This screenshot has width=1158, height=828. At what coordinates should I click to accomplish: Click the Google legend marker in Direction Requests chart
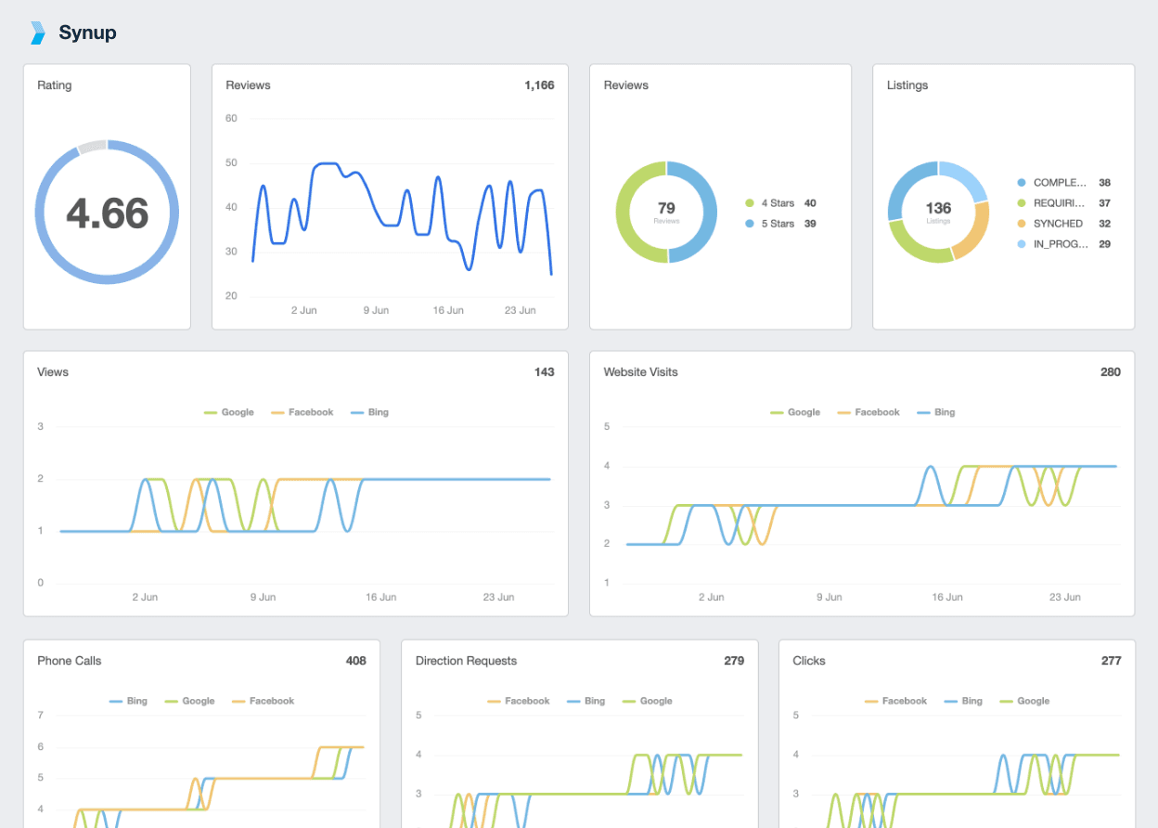coord(628,701)
